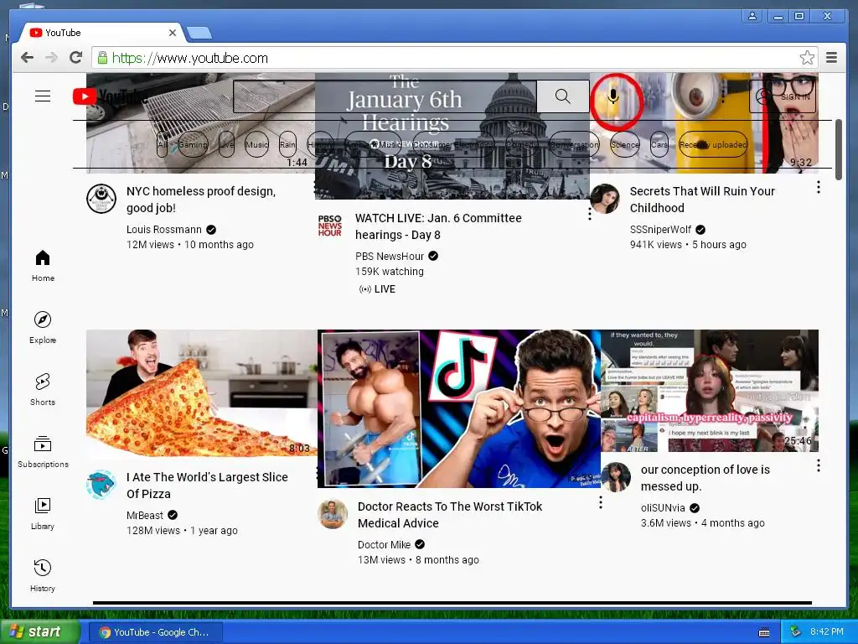Select the Science filter chip

tap(624, 144)
